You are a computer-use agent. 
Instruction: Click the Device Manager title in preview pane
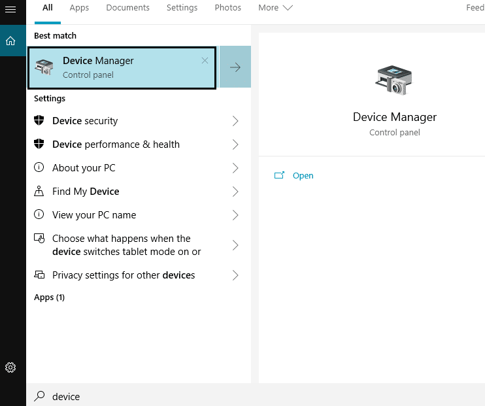point(395,117)
